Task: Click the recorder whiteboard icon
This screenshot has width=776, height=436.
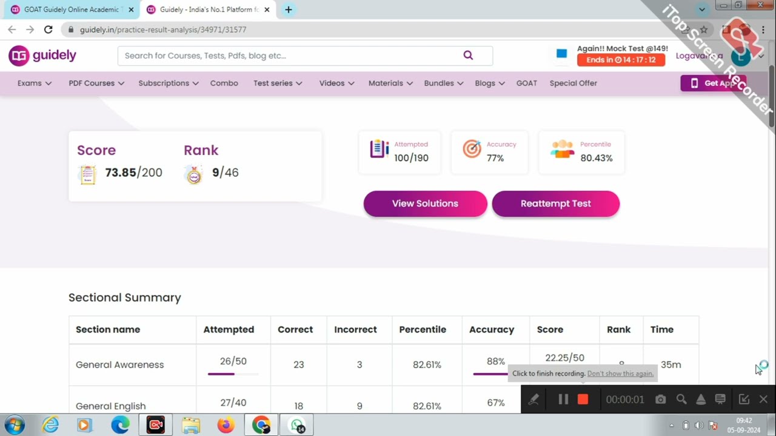Action: (720, 399)
